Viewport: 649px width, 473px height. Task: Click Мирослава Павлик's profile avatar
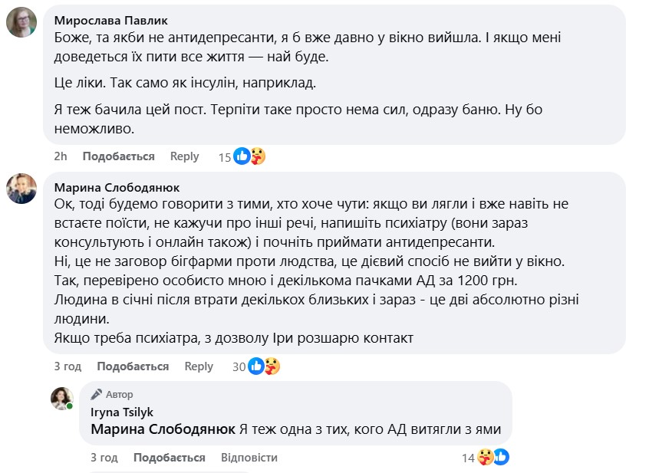pyautogui.click(x=21, y=21)
